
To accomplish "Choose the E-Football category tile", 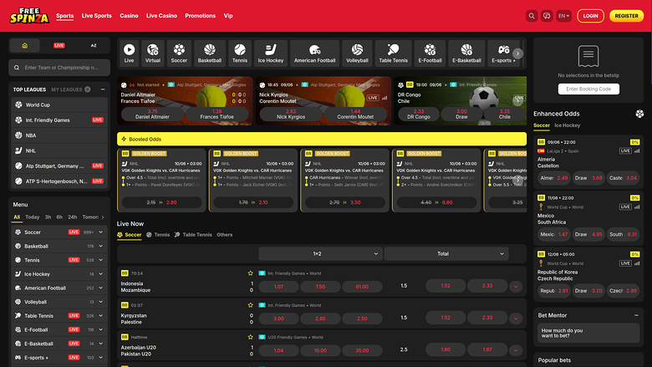I will click(430, 54).
